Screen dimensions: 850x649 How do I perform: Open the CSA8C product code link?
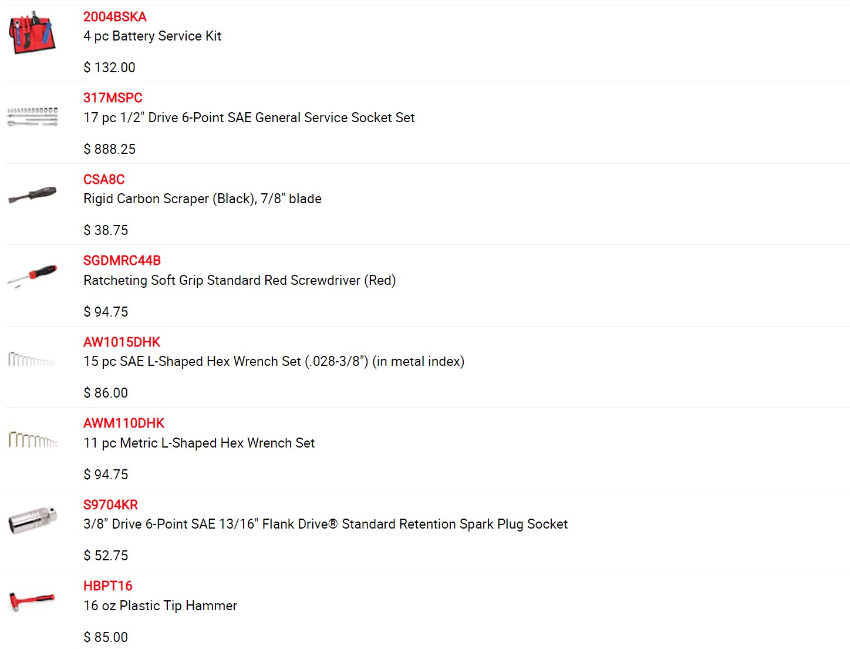104,179
